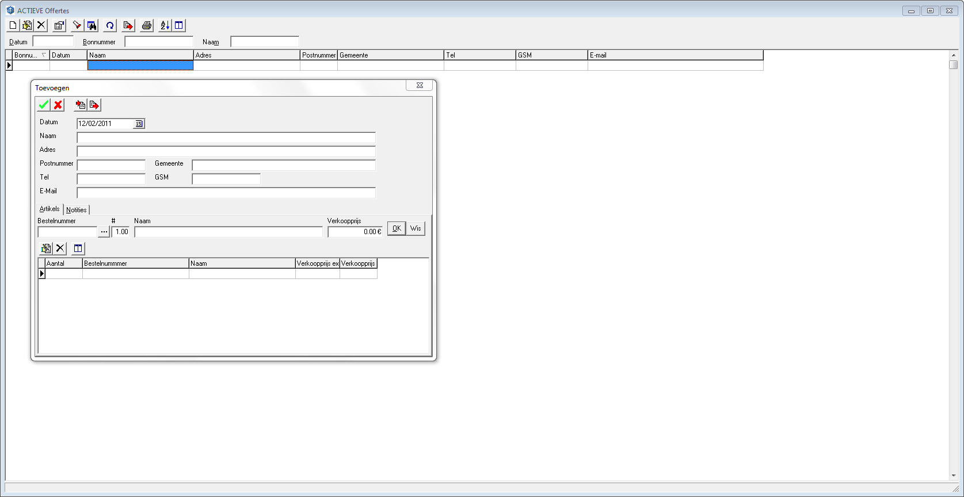This screenshot has height=497, width=964.
Task: Click the export icon with red arrow in Toevoegen
Action: click(94, 105)
